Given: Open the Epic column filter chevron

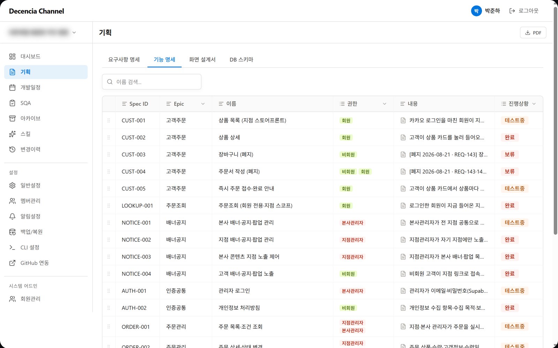Looking at the screenshot, I should click(203, 104).
